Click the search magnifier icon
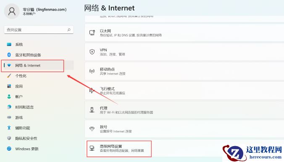Screen dimensions: 284x162 click(x=69, y=30)
